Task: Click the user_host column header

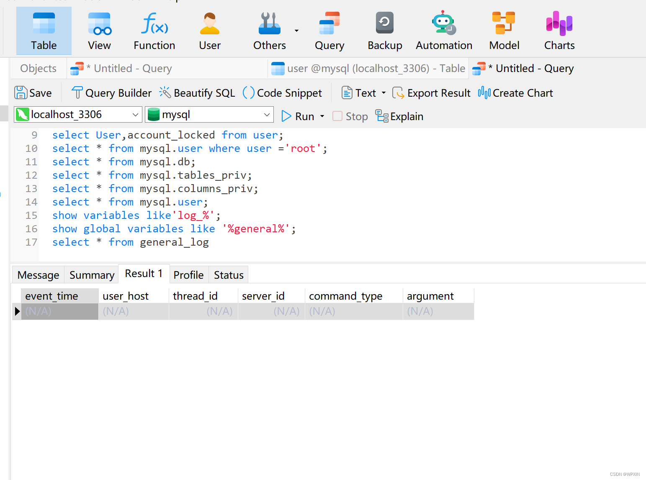Action: pyautogui.click(x=134, y=296)
